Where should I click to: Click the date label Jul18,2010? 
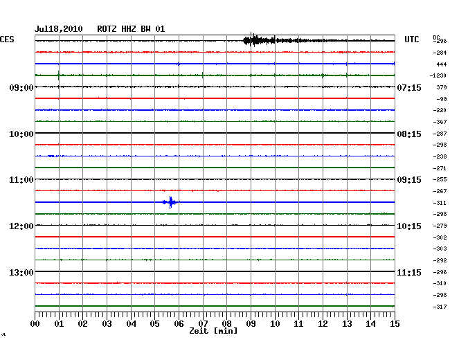(x=59, y=29)
